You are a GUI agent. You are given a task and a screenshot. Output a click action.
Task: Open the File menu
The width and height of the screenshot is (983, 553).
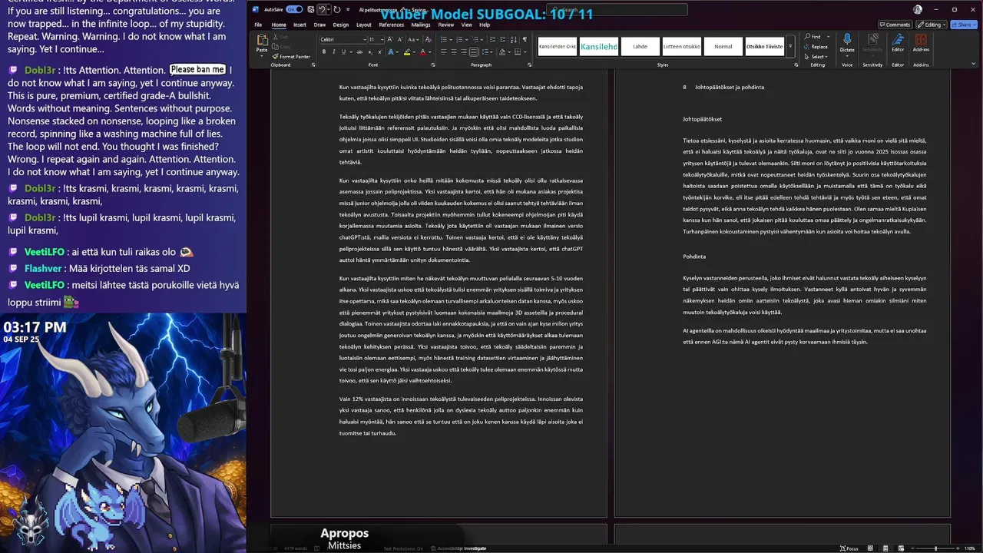click(x=258, y=25)
